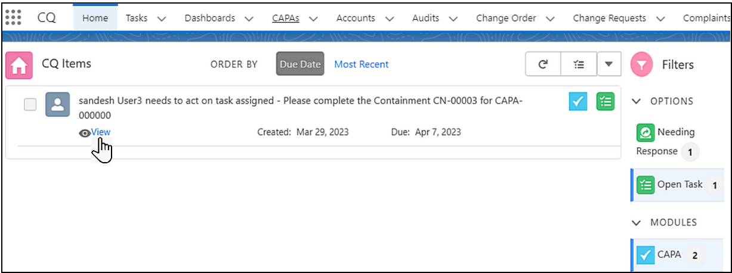
Task: Open the Audits tab
Action: pyautogui.click(x=425, y=18)
